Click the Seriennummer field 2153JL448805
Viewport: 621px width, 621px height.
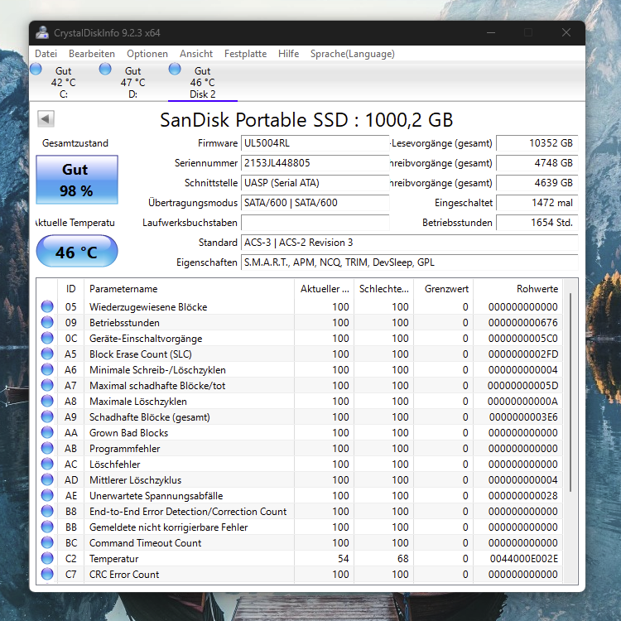pyautogui.click(x=315, y=163)
